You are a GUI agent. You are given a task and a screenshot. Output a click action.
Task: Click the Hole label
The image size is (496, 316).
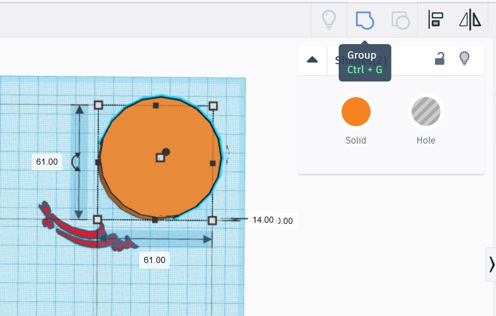coord(426,140)
